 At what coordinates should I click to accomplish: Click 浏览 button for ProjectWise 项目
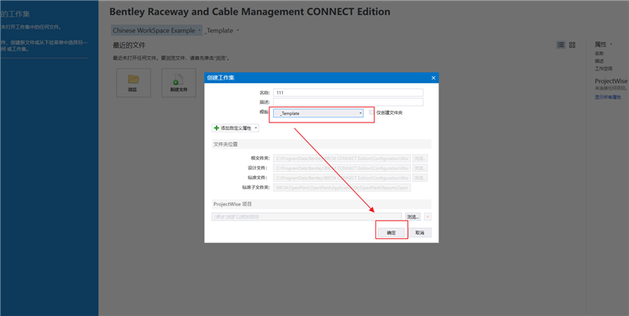coord(413,217)
